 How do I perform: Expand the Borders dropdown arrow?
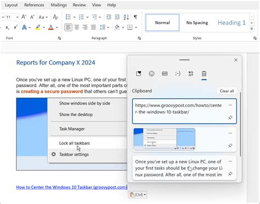point(136,27)
